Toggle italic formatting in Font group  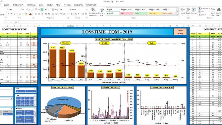[x=11, y=14]
